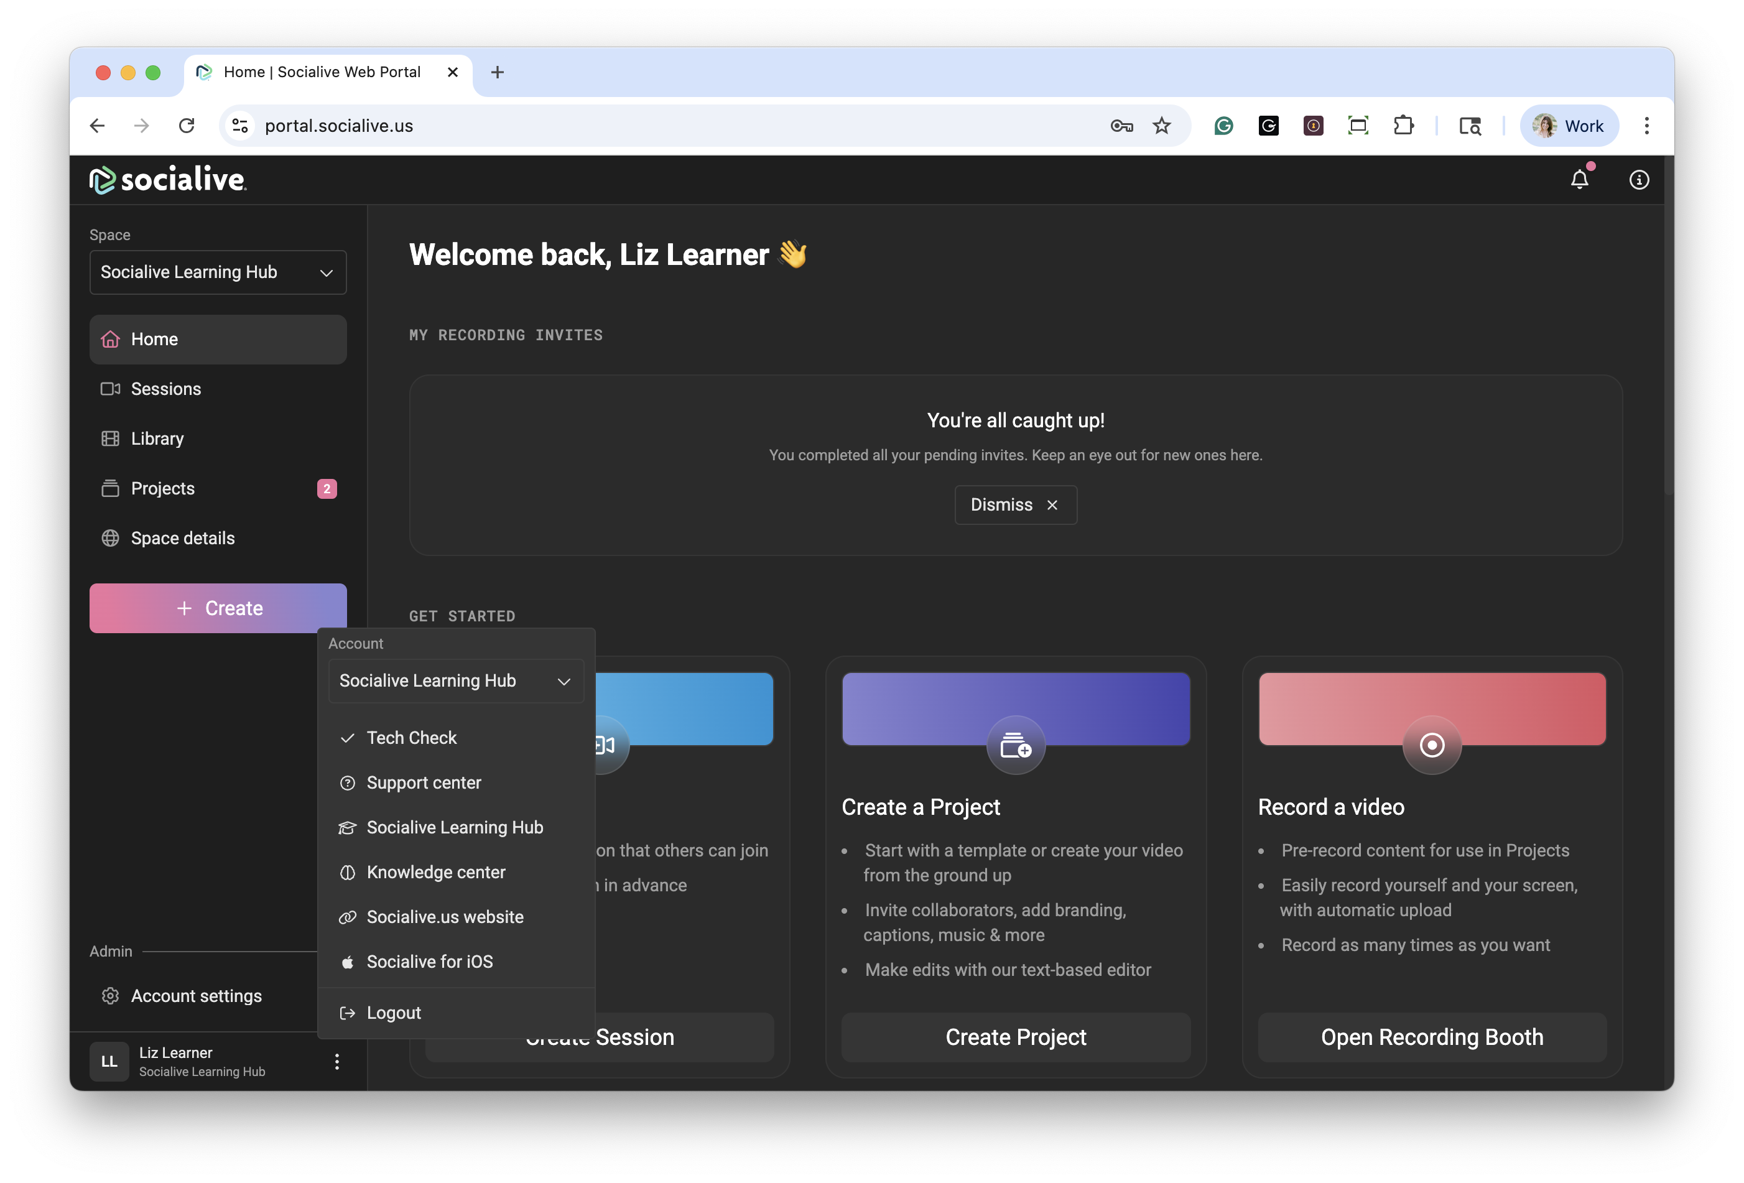
Task: Go to Projects in the sidebar
Action: tap(163, 489)
